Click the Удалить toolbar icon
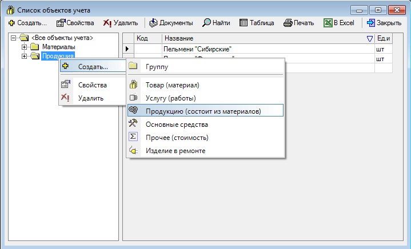Viewport: 411px width, 249px height. tap(107, 23)
